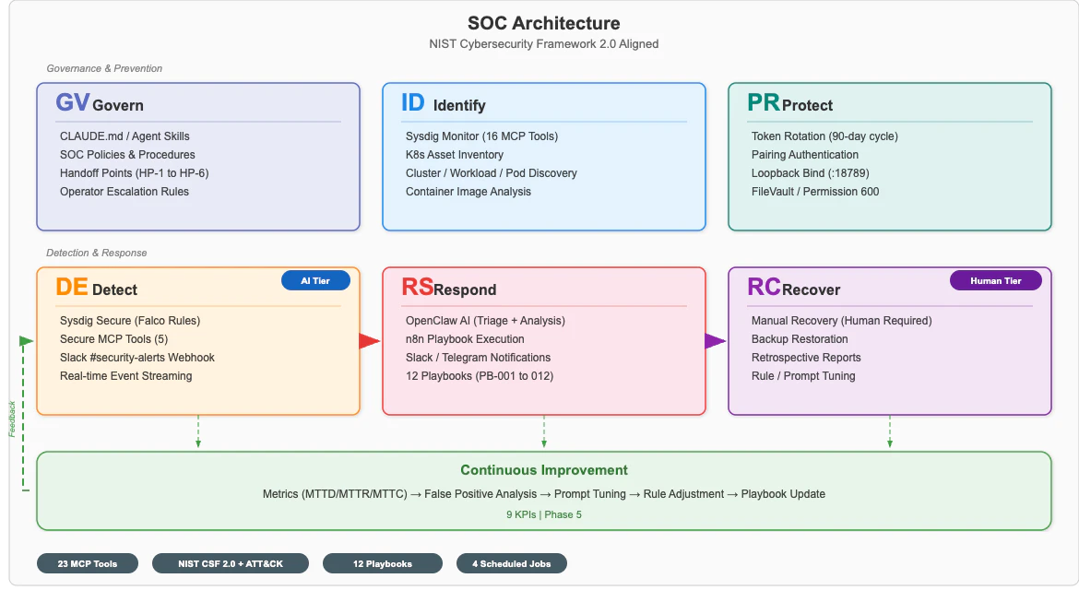
Task: Select 'Slack #security-alerts Webhook' line
Action: [136, 358]
